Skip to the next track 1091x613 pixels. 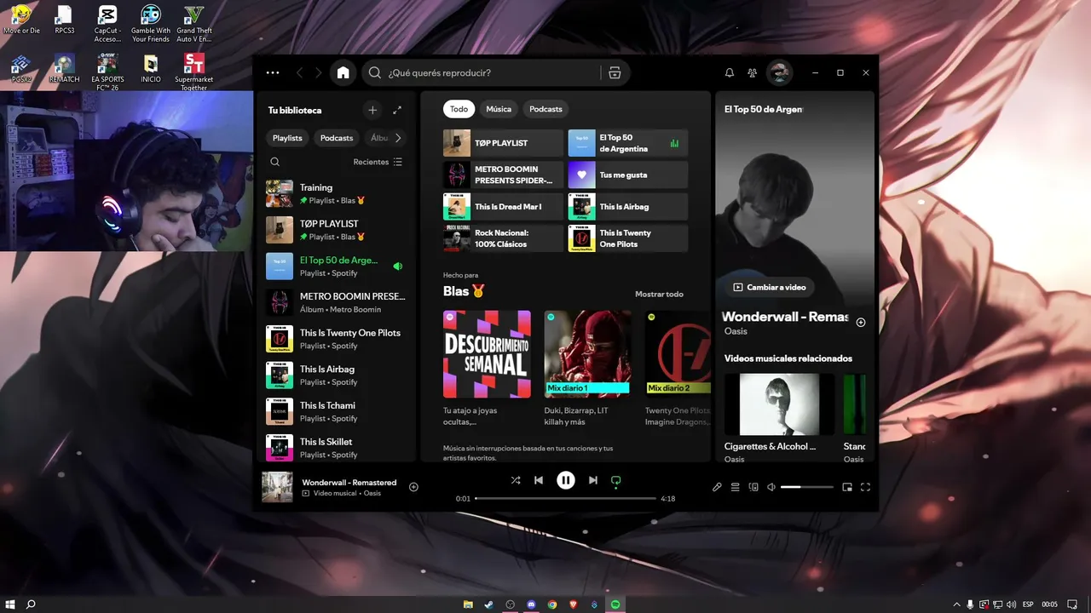pyautogui.click(x=593, y=480)
